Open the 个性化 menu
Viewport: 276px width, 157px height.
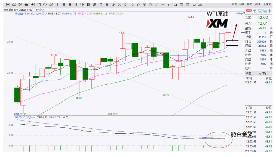267,4
